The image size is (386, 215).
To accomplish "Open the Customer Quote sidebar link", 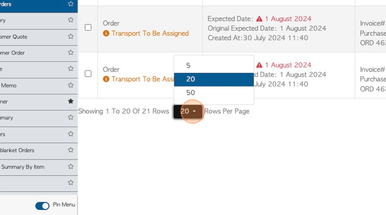I will [14, 37].
